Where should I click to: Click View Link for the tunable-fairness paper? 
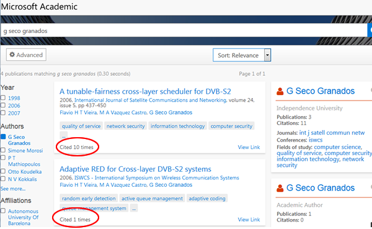(x=249, y=147)
